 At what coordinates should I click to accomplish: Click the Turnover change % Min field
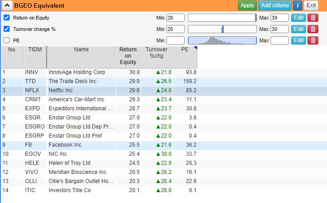[x=176, y=29]
